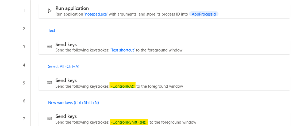Click keyboard icon for the Control+Shift+N Send keys action
This screenshot has width=296, height=126.
tap(49, 119)
